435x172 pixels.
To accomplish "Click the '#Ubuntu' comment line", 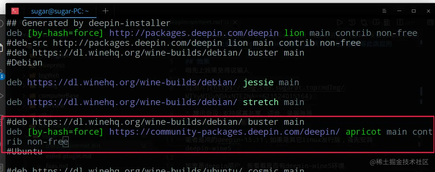I will pos(25,152).
